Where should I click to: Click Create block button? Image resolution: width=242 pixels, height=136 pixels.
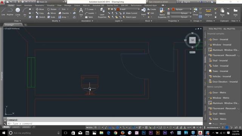tap(151, 9)
